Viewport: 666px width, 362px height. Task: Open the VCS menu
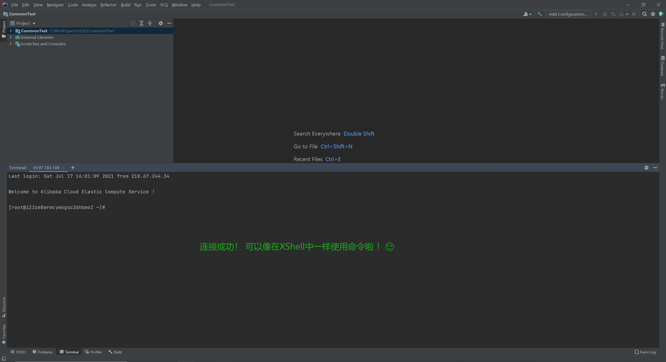[x=164, y=5]
